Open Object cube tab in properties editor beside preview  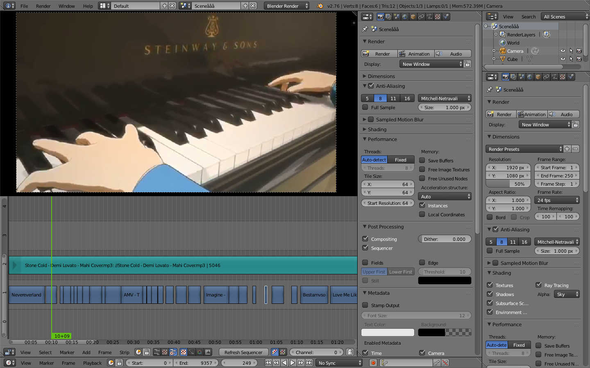(x=413, y=17)
